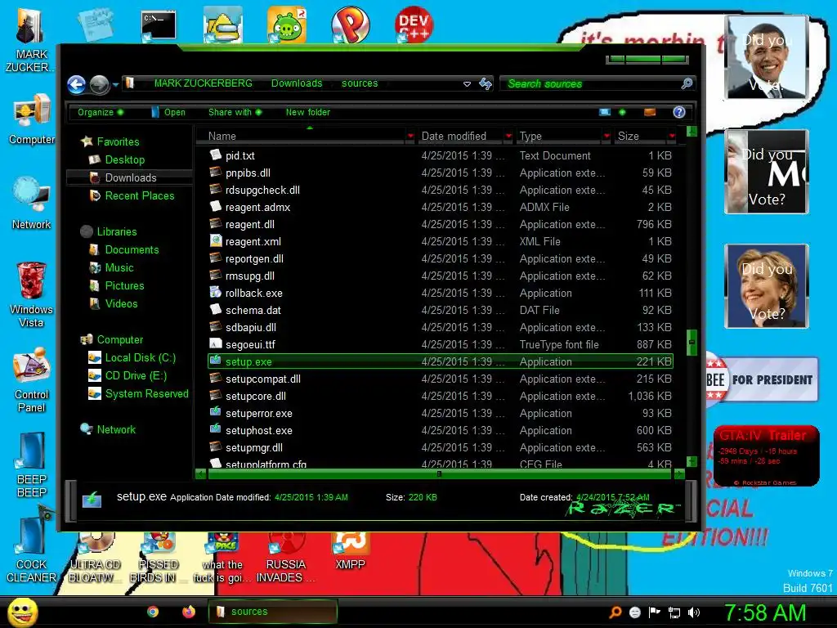Launch Chrome from the taskbar

153,612
